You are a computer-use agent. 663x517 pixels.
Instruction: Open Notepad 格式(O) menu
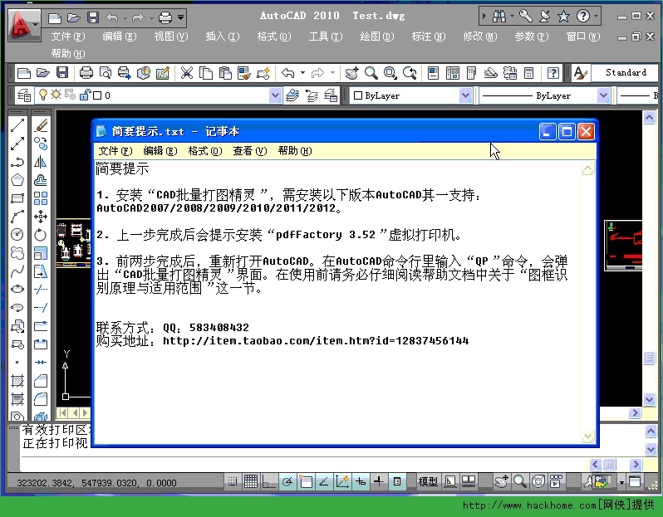205,151
